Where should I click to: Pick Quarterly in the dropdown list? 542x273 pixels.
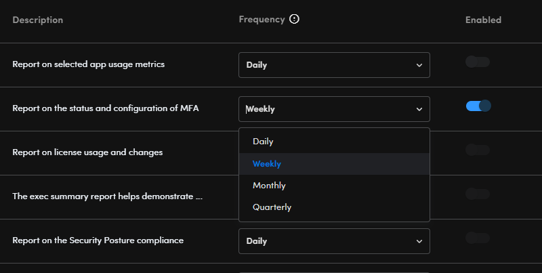[x=272, y=207]
